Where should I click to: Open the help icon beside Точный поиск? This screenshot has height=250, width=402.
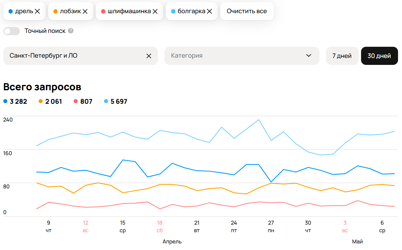(71, 31)
